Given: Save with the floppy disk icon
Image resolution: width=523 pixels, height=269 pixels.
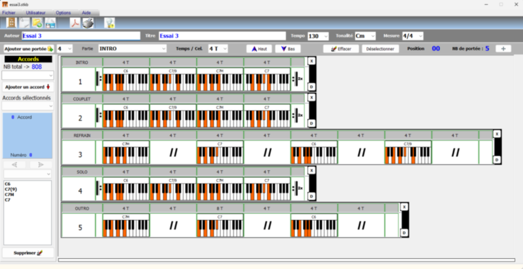Looking at the screenshot, I should pyautogui.click(x=50, y=22).
